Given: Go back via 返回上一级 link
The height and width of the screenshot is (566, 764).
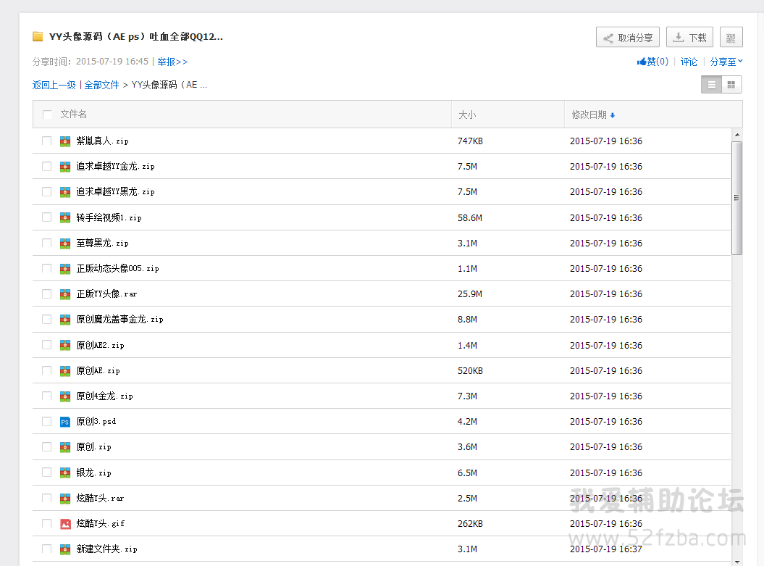Looking at the screenshot, I should (54, 85).
